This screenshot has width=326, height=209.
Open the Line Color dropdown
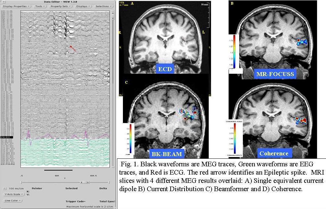click(x=13, y=200)
